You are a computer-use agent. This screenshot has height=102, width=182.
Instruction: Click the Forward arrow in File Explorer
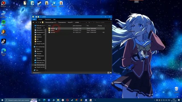[x=36, y=22]
